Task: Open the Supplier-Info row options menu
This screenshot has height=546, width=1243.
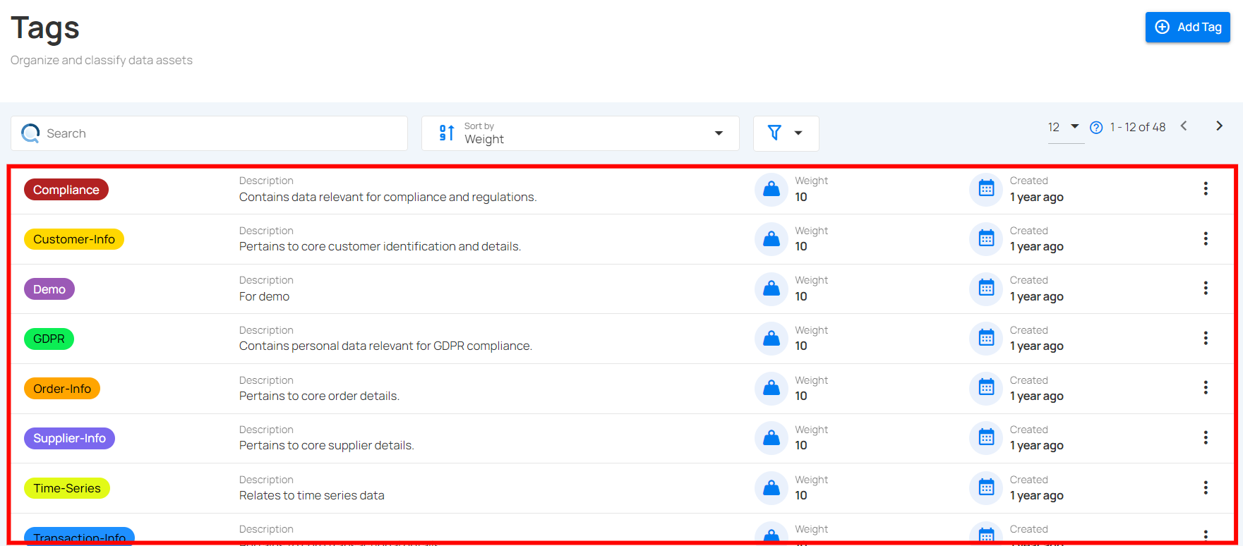Action: (1206, 437)
